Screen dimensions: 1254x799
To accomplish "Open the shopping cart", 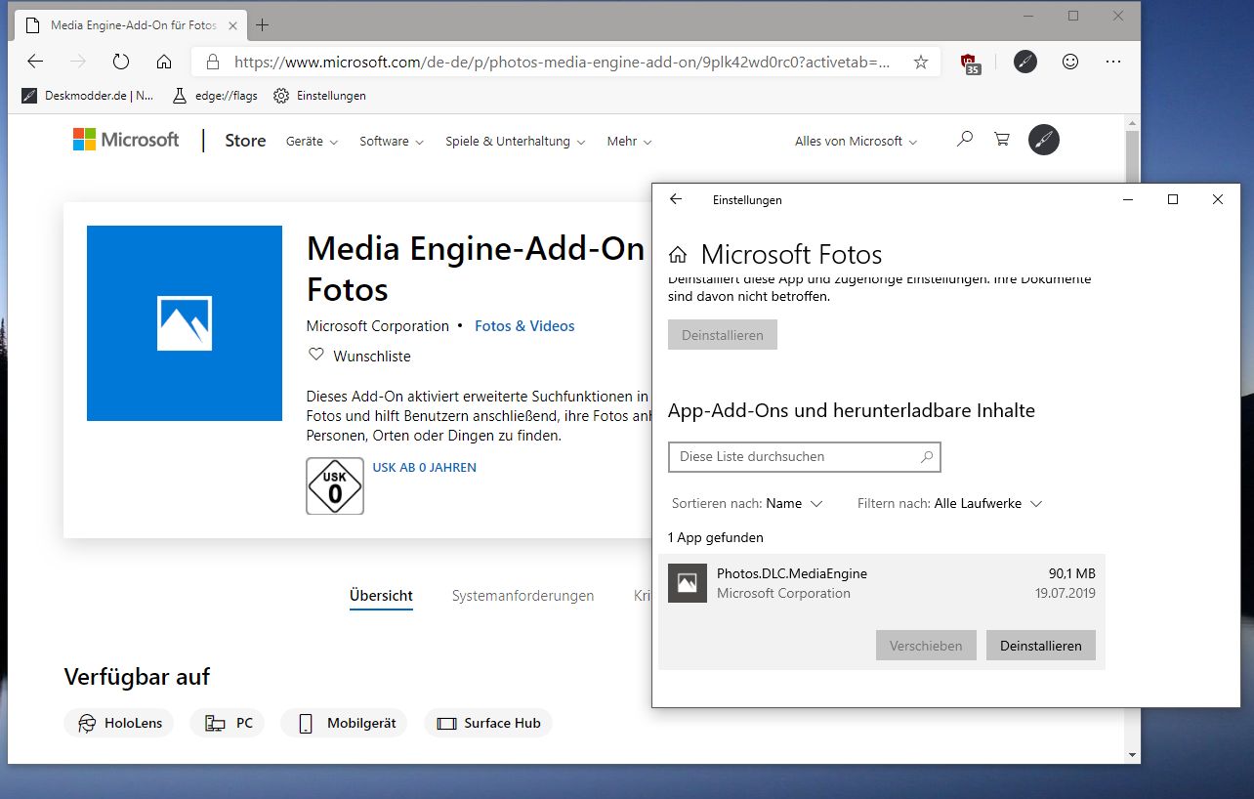I will 1002,140.
